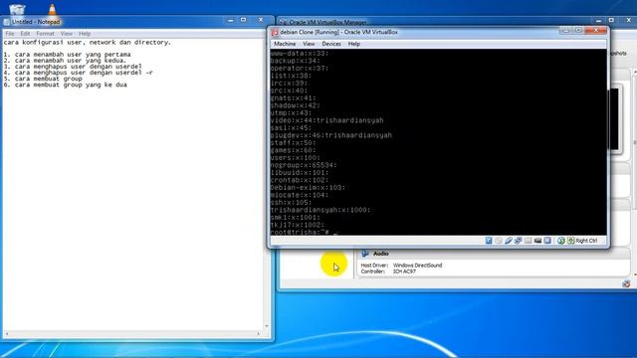
Task: Minimize the Oracle VM VirtualBox Manager window
Action: [x=598, y=20]
